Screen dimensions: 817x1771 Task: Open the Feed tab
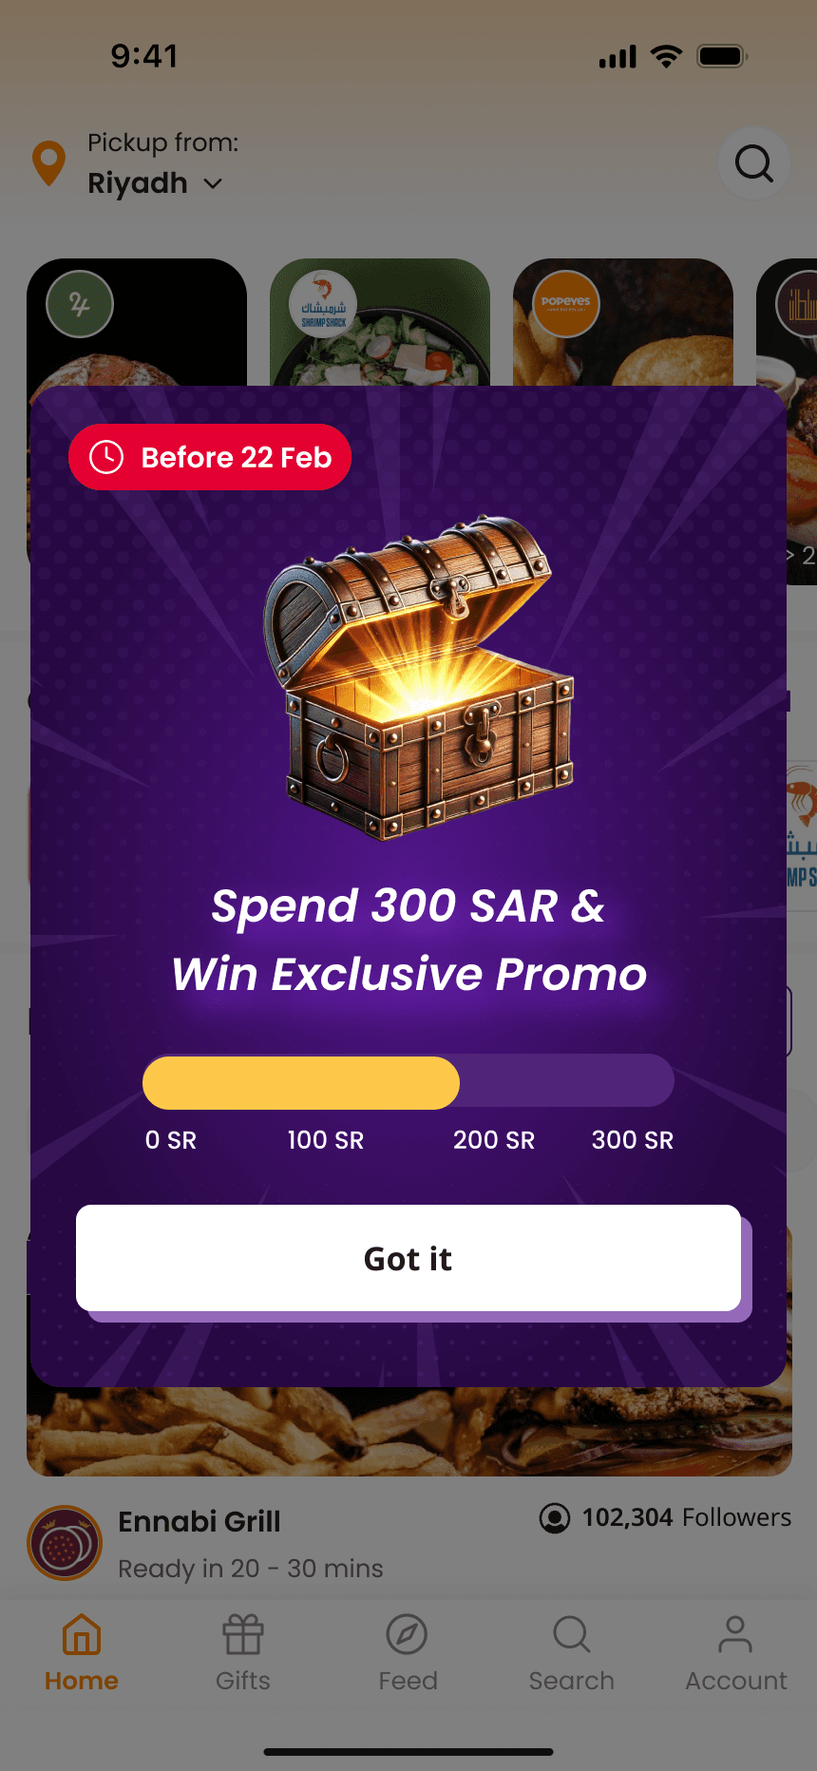[x=408, y=1653]
